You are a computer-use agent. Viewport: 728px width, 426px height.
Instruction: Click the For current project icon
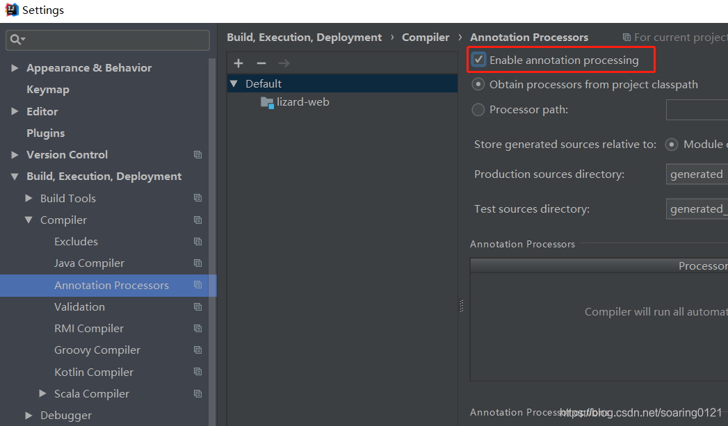click(626, 37)
